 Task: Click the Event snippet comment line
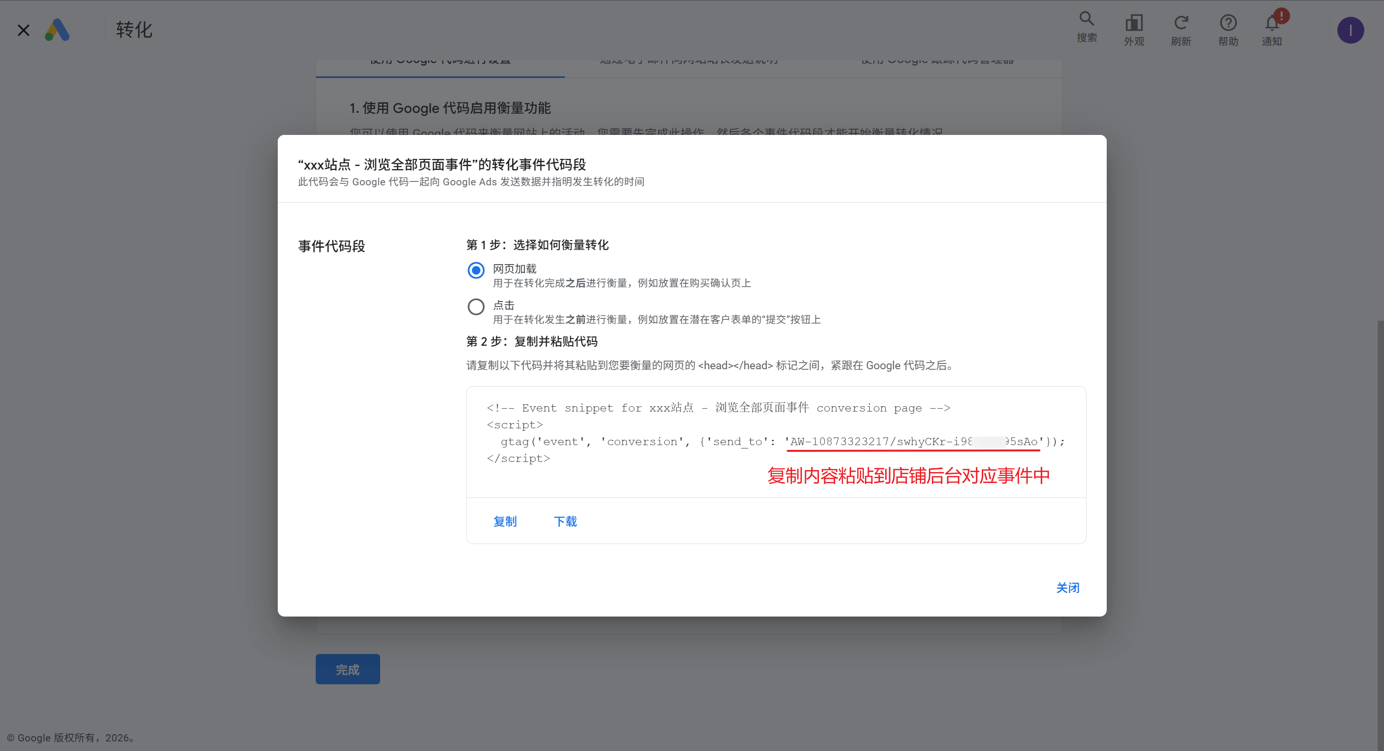(x=718, y=408)
